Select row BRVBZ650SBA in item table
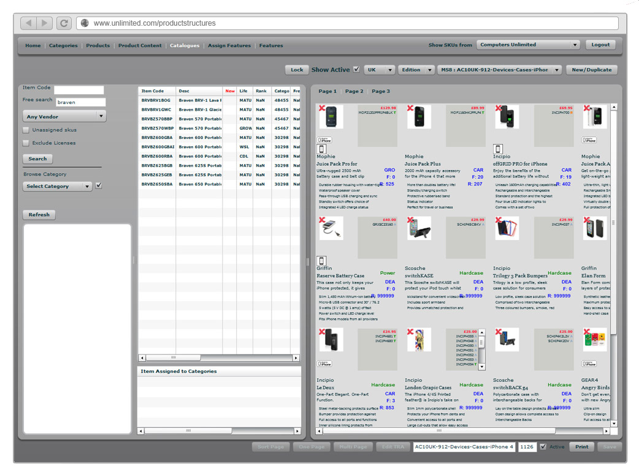Screen dimensions: 639x475 [220, 184]
